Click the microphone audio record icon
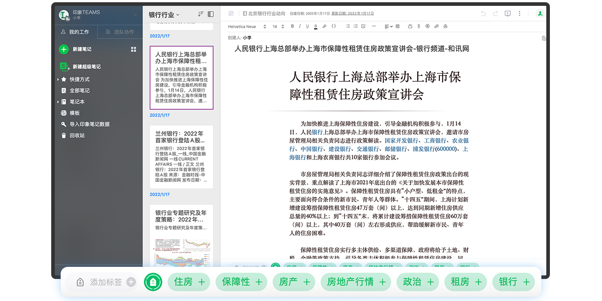The image size is (602, 301). (419, 27)
